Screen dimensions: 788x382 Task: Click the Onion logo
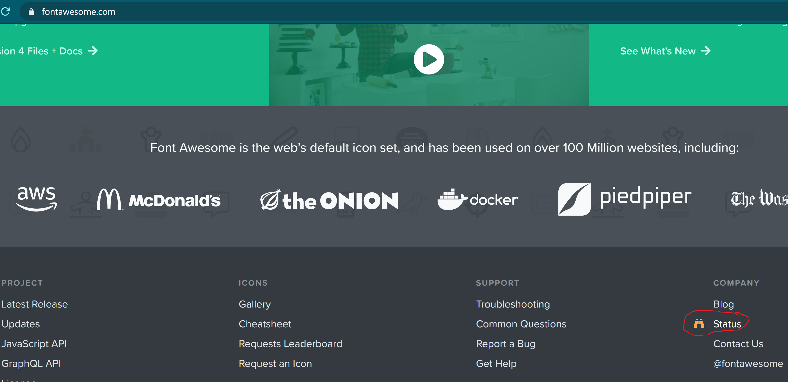pos(329,200)
